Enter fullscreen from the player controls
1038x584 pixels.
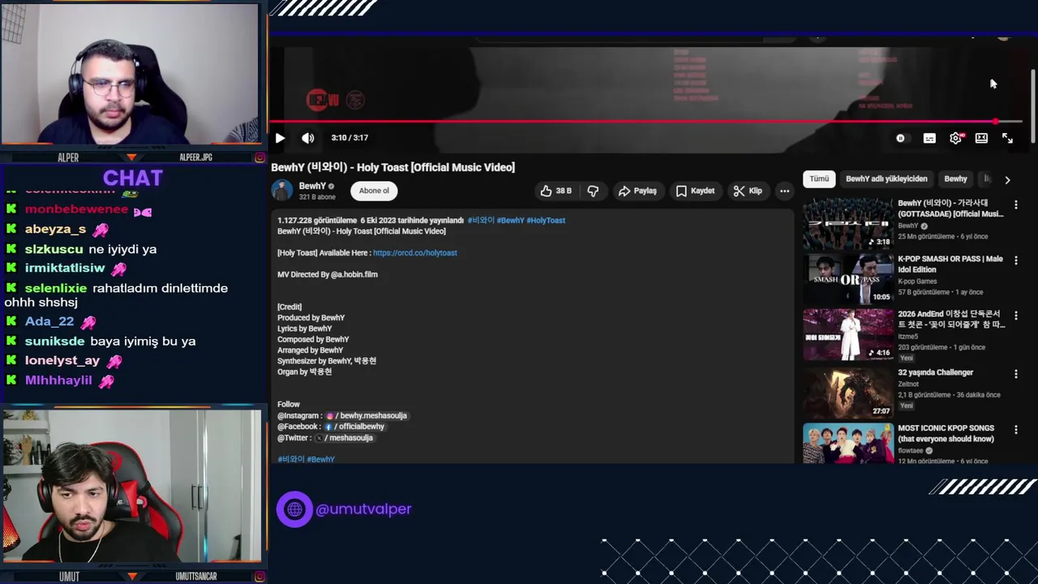[x=1007, y=138]
